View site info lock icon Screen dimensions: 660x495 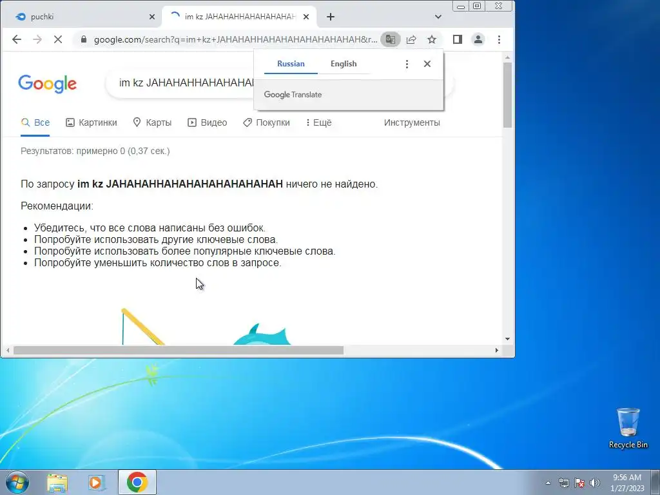tap(84, 39)
